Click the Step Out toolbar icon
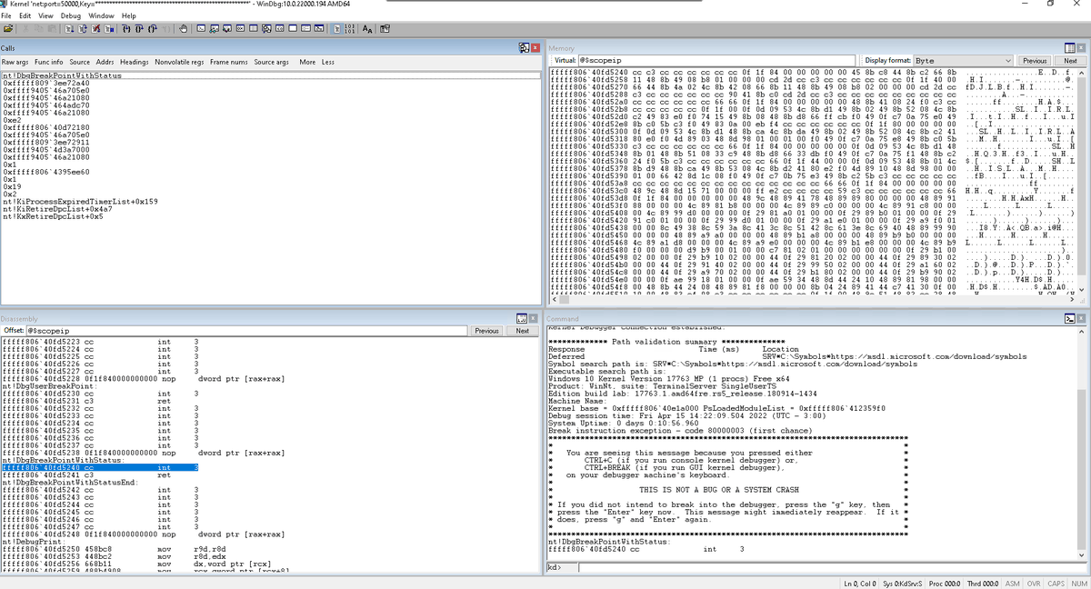The width and height of the screenshot is (1091, 589). click(152, 28)
